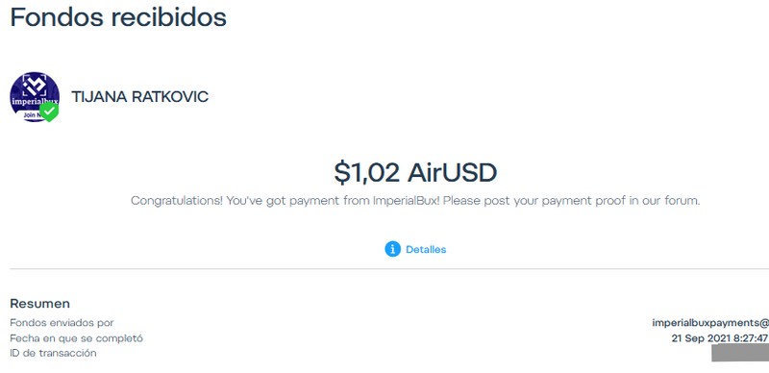
Task: Click the Resumen section heading
Action: point(39,304)
